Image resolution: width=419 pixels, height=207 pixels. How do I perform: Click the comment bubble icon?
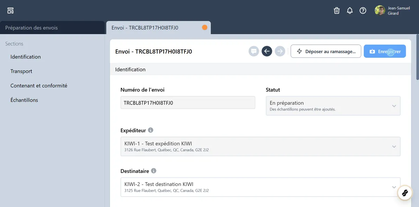click(x=254, y=51)
